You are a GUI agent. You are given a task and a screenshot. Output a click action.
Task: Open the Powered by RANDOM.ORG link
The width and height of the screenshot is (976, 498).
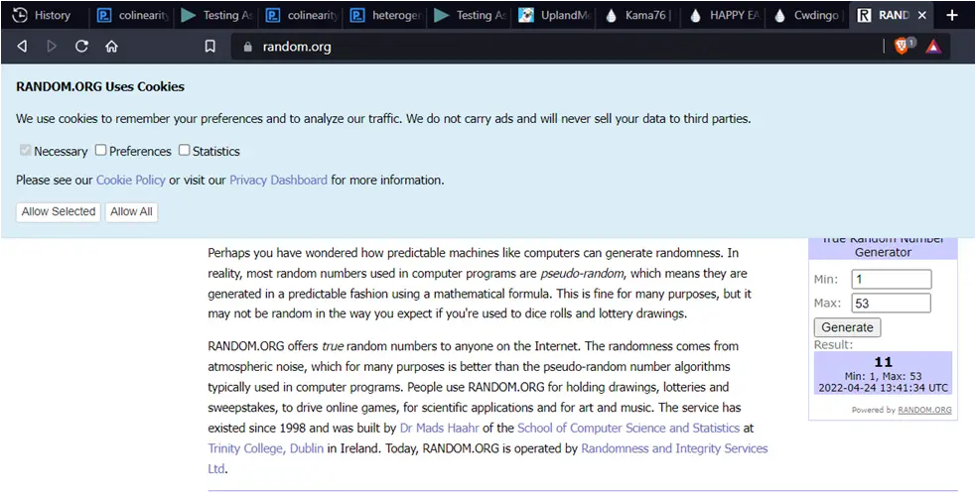pos(925,411)
